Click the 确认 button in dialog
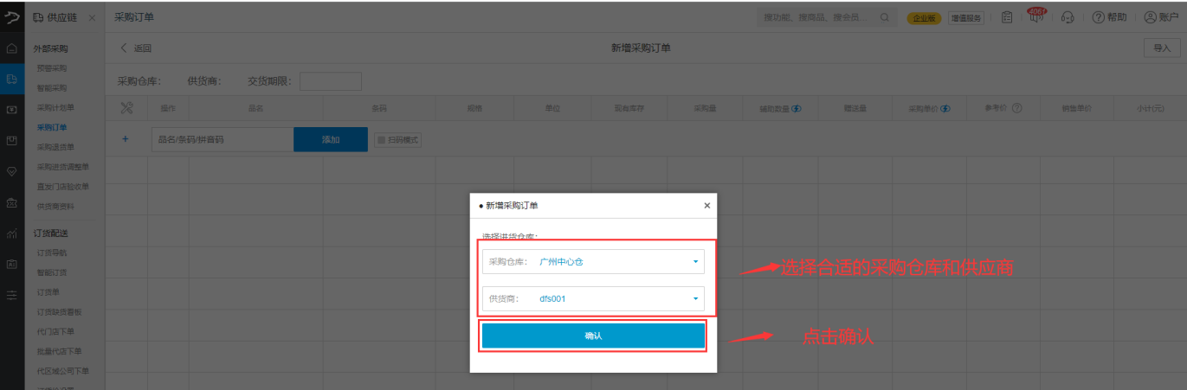 pos(593,336)
